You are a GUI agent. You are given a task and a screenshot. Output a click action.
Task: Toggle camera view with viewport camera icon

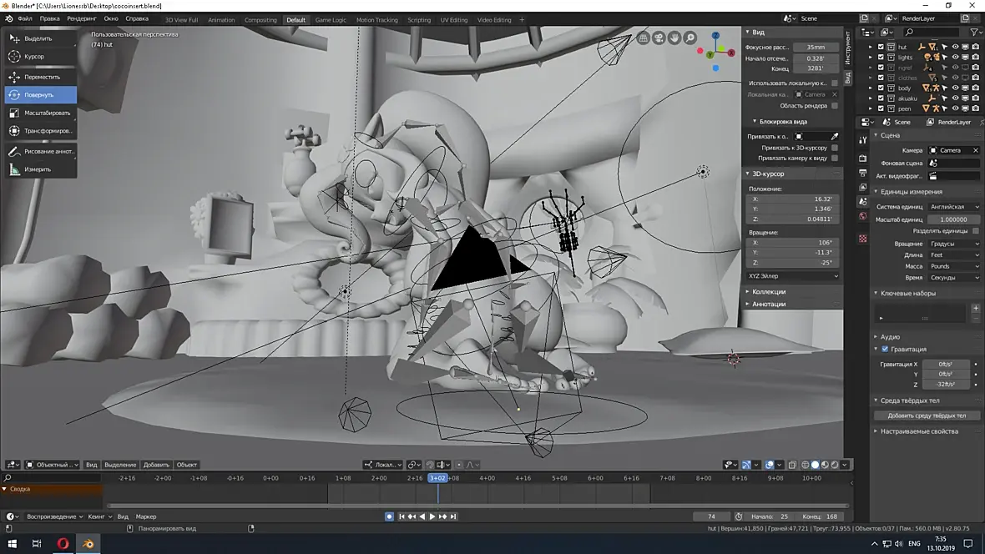click(x=659, y=38)
